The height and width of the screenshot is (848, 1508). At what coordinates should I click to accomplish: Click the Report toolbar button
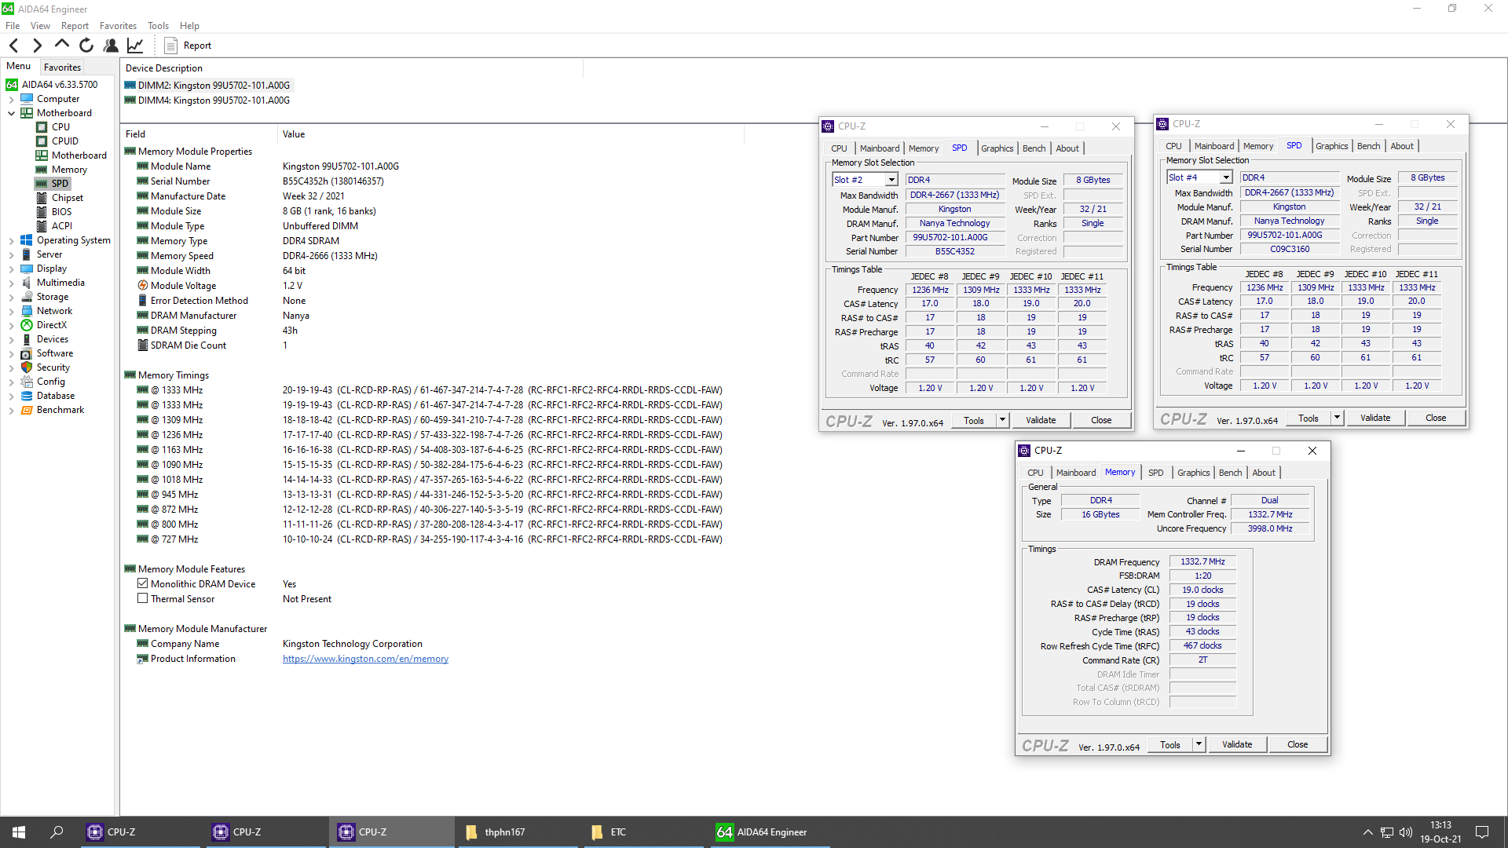click(188, 46)
